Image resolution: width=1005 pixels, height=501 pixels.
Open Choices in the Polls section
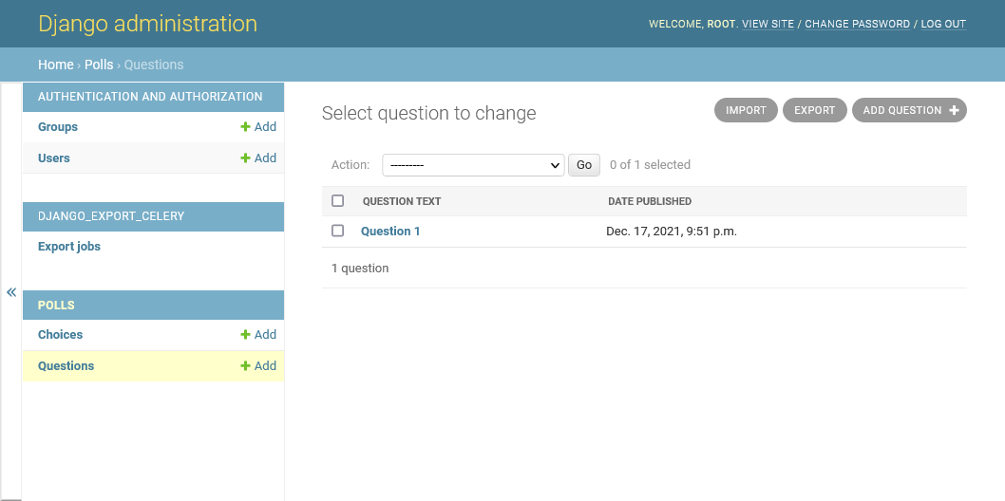coord(60,335)
